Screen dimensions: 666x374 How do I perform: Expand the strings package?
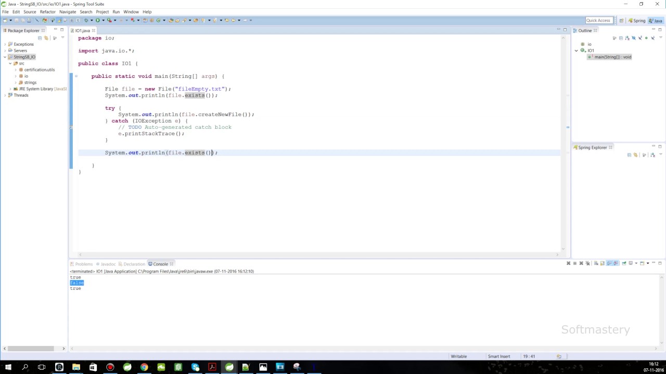point(16,83)
